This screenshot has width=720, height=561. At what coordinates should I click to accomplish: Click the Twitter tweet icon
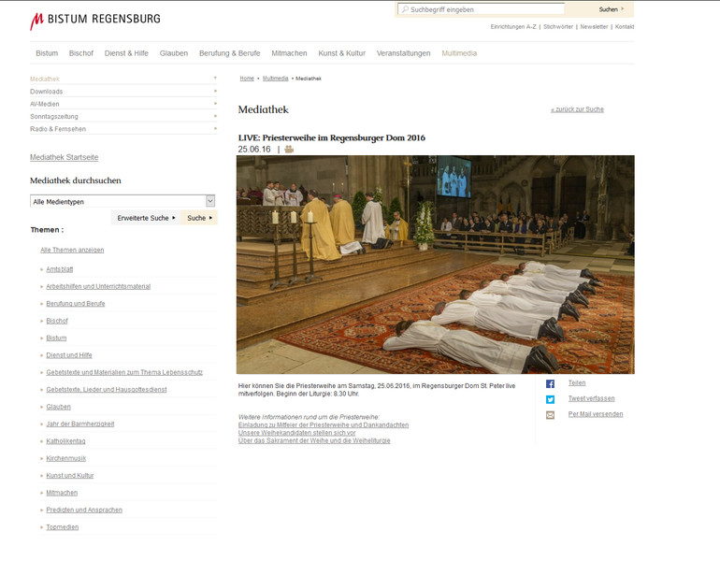click(x=551, y=399)
